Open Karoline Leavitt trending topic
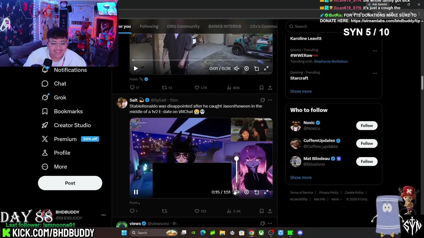The width and height of the screenshot is (424, 238). click(306, 38)
